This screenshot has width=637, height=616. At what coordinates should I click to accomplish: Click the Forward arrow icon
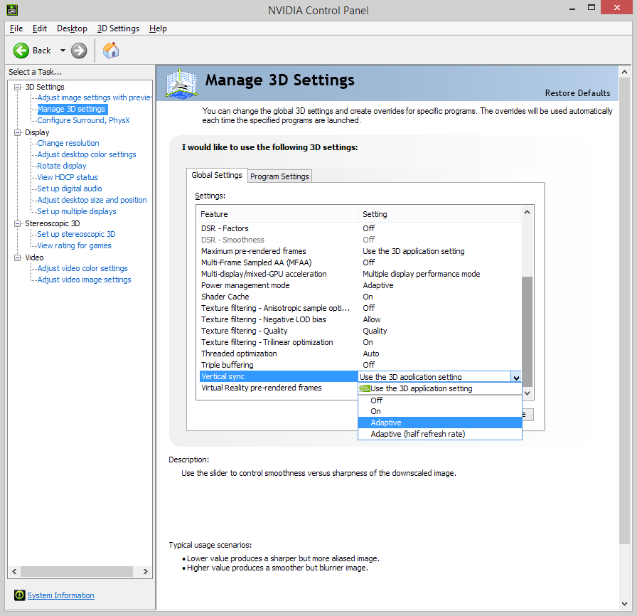(79, 51)
